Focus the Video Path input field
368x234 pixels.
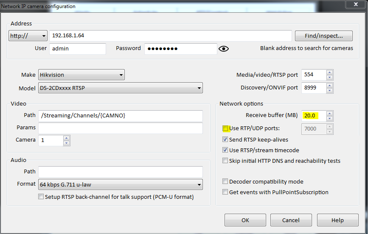[x=120, y=116]
